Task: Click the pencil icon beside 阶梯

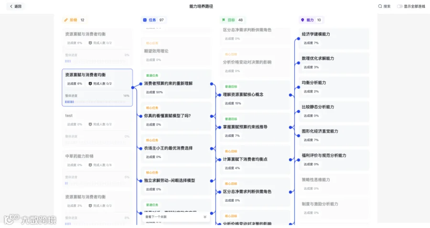Action: [66, 20]
